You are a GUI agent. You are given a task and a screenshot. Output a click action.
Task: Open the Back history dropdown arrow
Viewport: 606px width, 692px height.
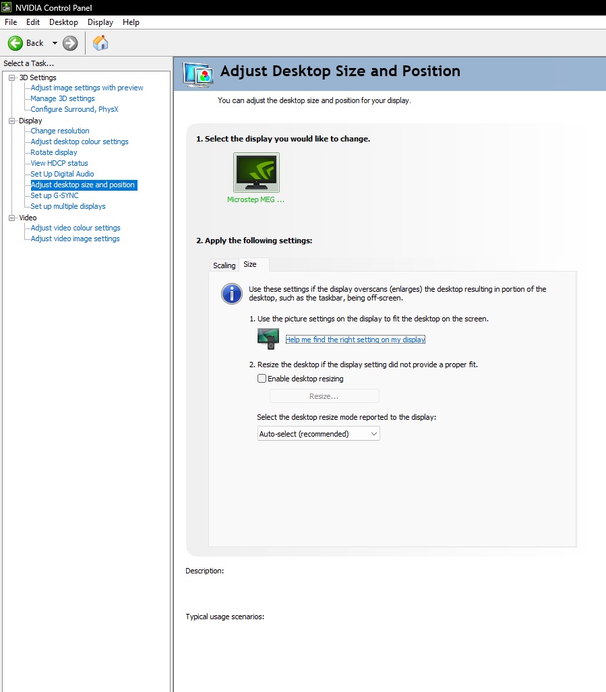pos(55,43)
